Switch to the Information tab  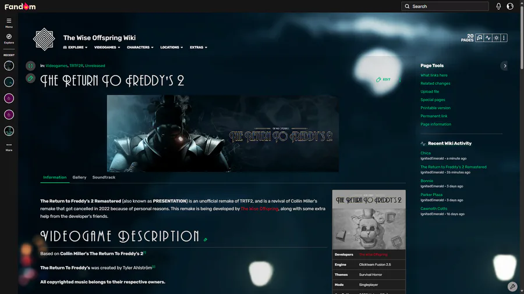[x=55, y=177]
